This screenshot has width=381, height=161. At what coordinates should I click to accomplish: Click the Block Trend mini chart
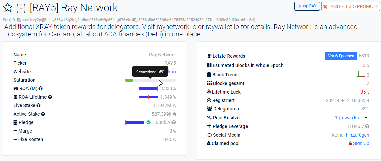tap(361, 74)
